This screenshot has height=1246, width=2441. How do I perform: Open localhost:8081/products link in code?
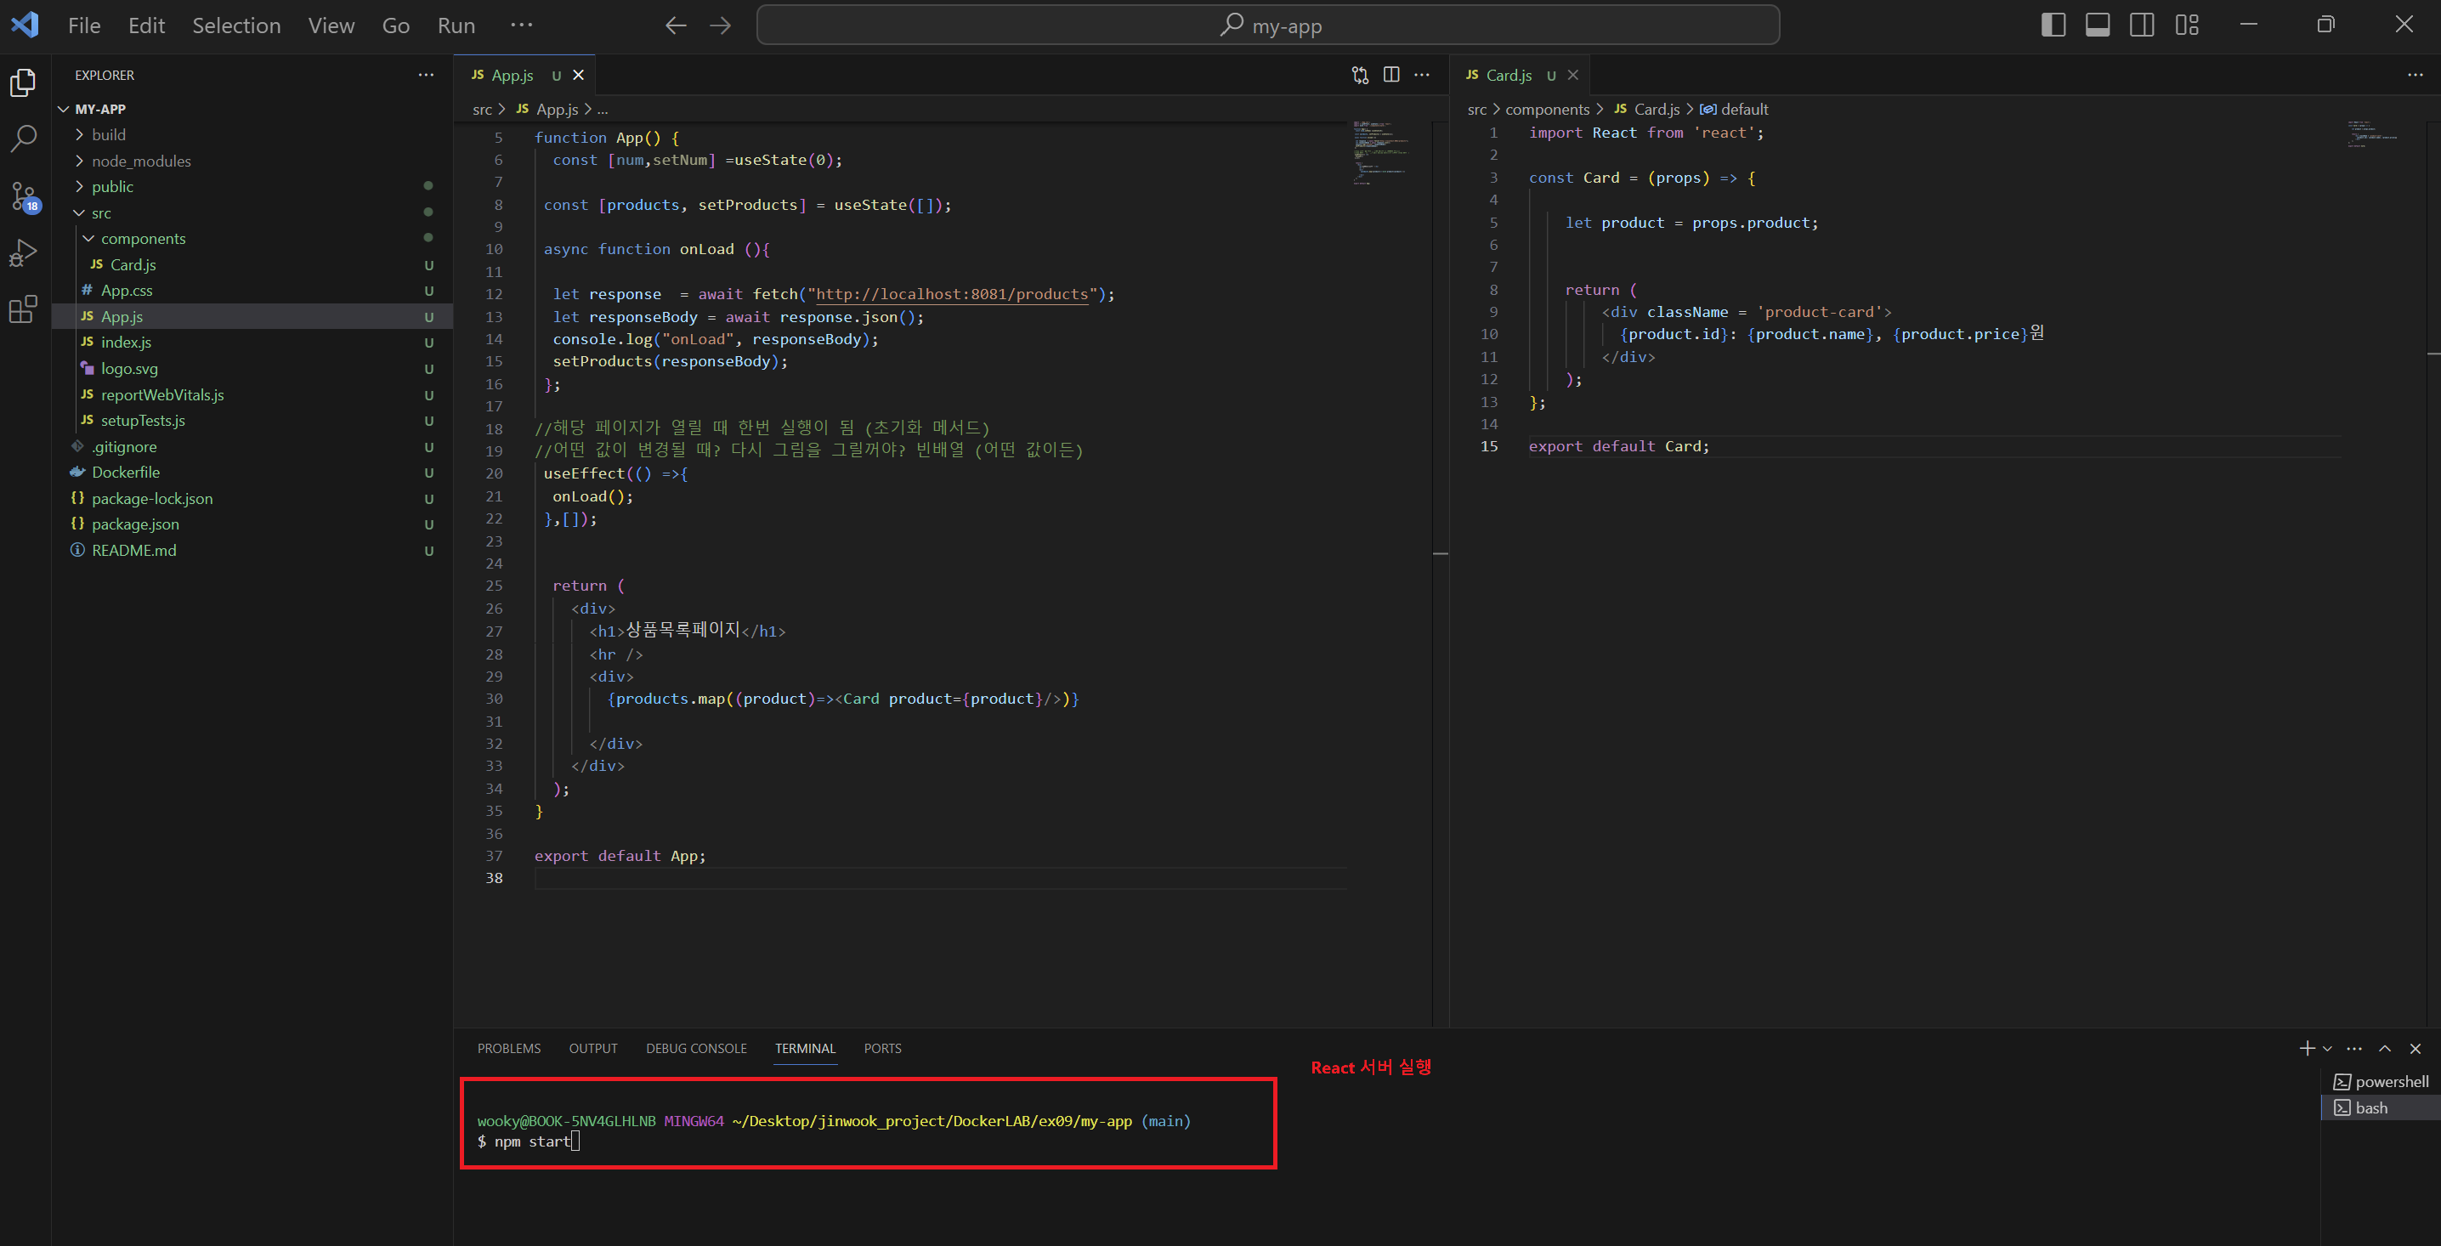coord(951,295)
